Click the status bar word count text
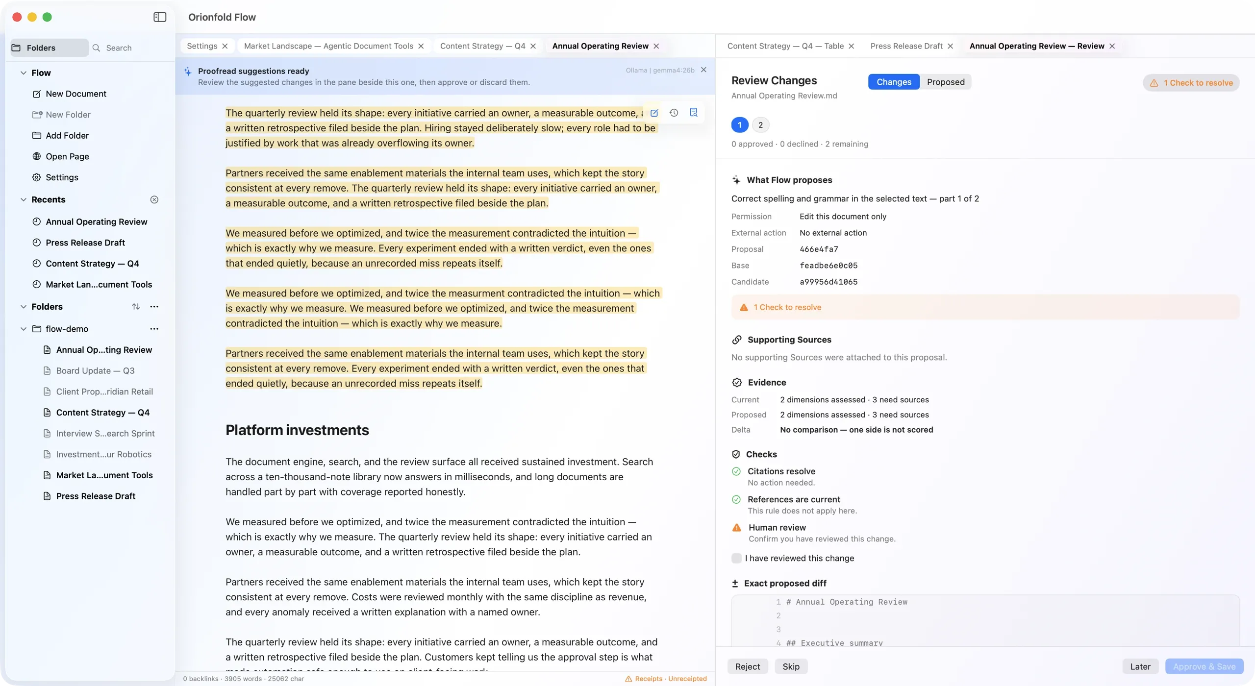The width and height of the screenshot is (1255, 686). coord(243,679)
